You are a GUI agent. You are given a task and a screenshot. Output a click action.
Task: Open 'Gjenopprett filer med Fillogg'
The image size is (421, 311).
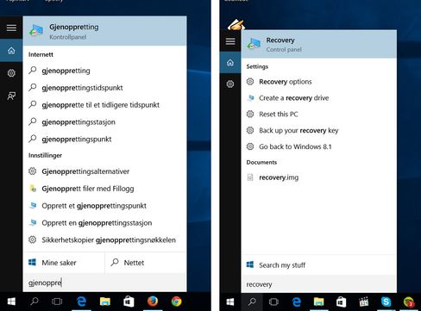pyautogui.click(x=104, y=189)
